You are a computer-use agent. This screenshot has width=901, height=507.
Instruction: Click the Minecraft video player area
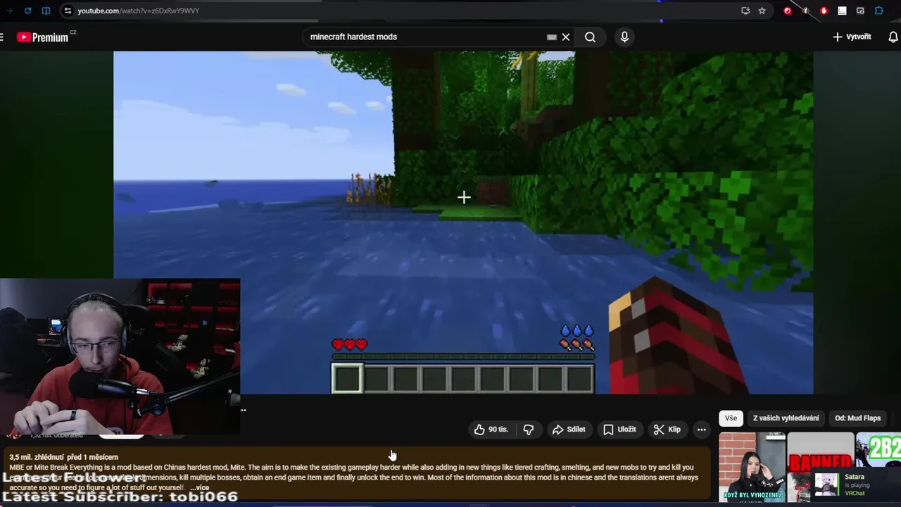pos(463,223)
